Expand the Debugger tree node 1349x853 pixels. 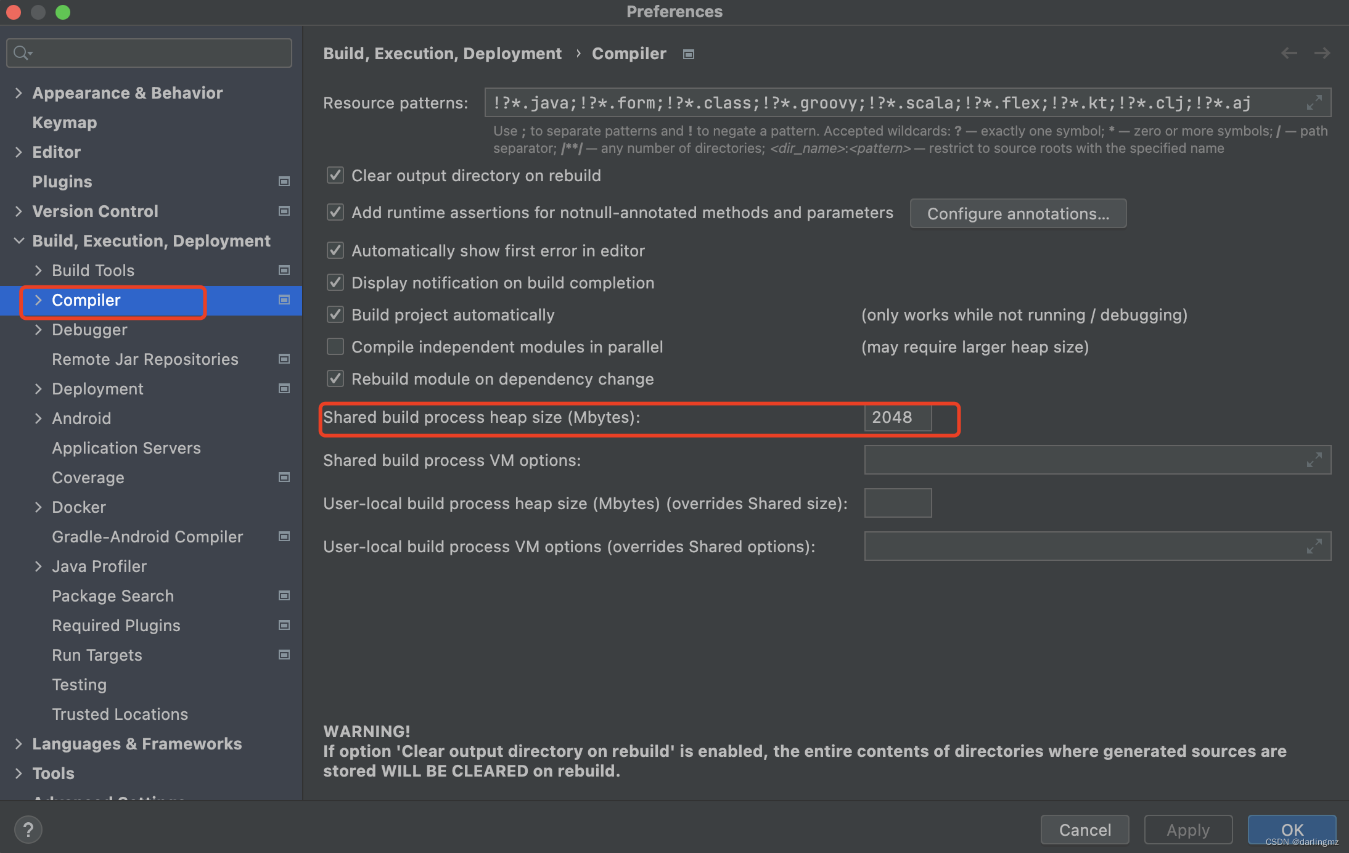coord(38,330)
